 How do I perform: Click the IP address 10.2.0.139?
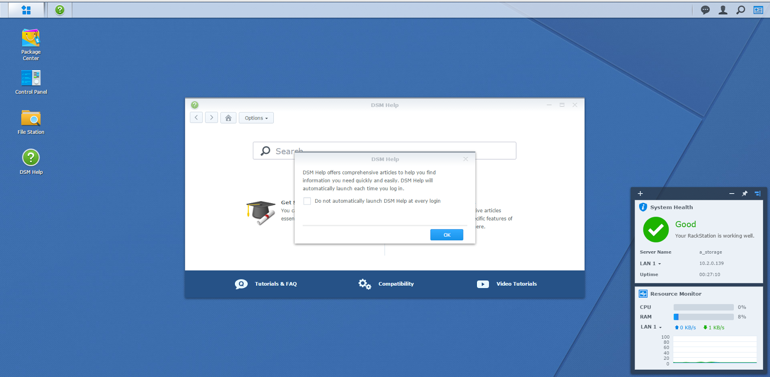coord(711,263)
